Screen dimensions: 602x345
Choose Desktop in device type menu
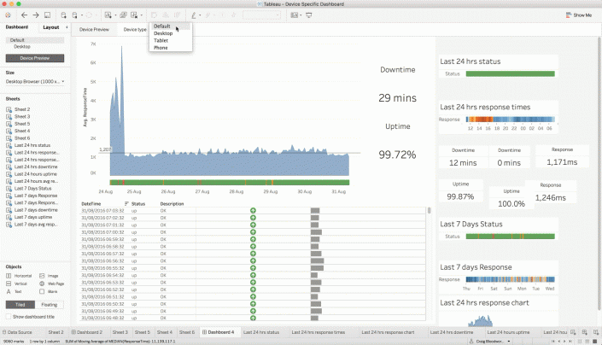[x=171, y=33]
